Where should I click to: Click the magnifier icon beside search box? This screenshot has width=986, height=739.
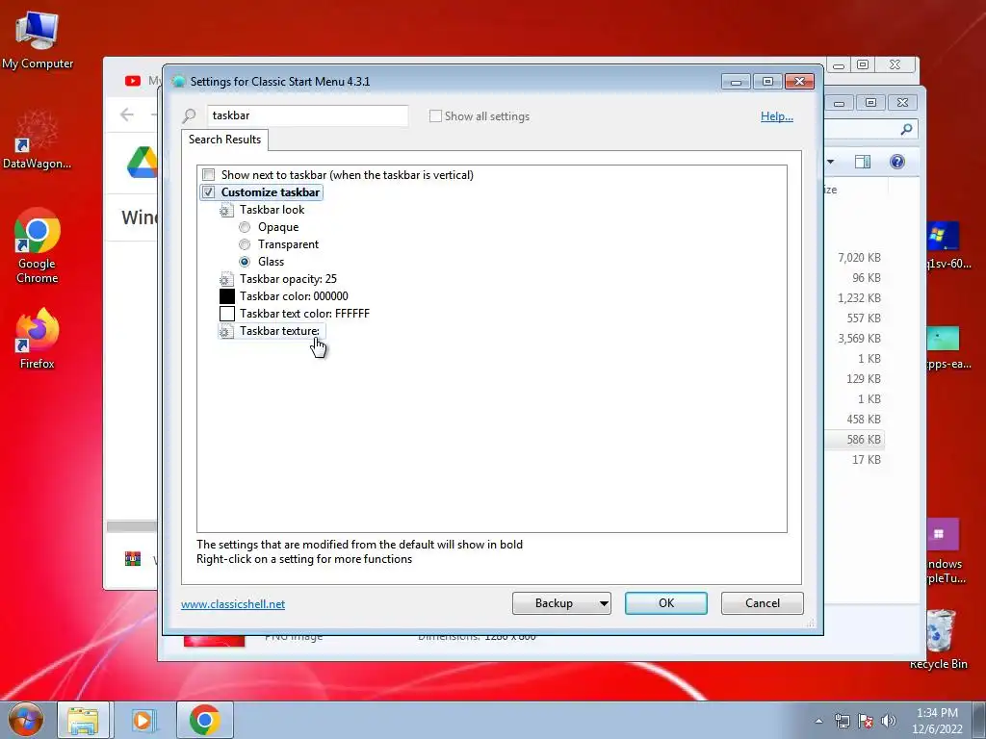click(x=189, y=115)
